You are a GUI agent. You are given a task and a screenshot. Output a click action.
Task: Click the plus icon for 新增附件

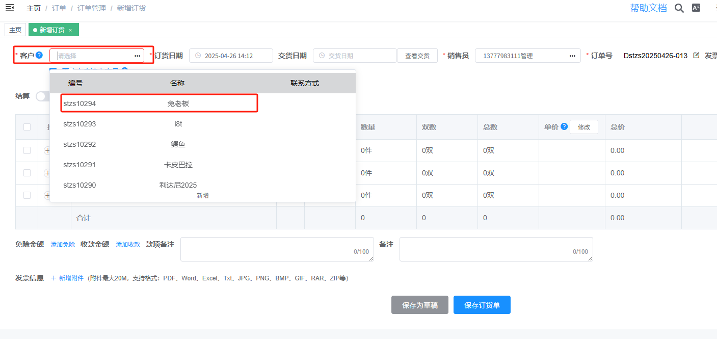pyautogui.click(x=54, y=278)
